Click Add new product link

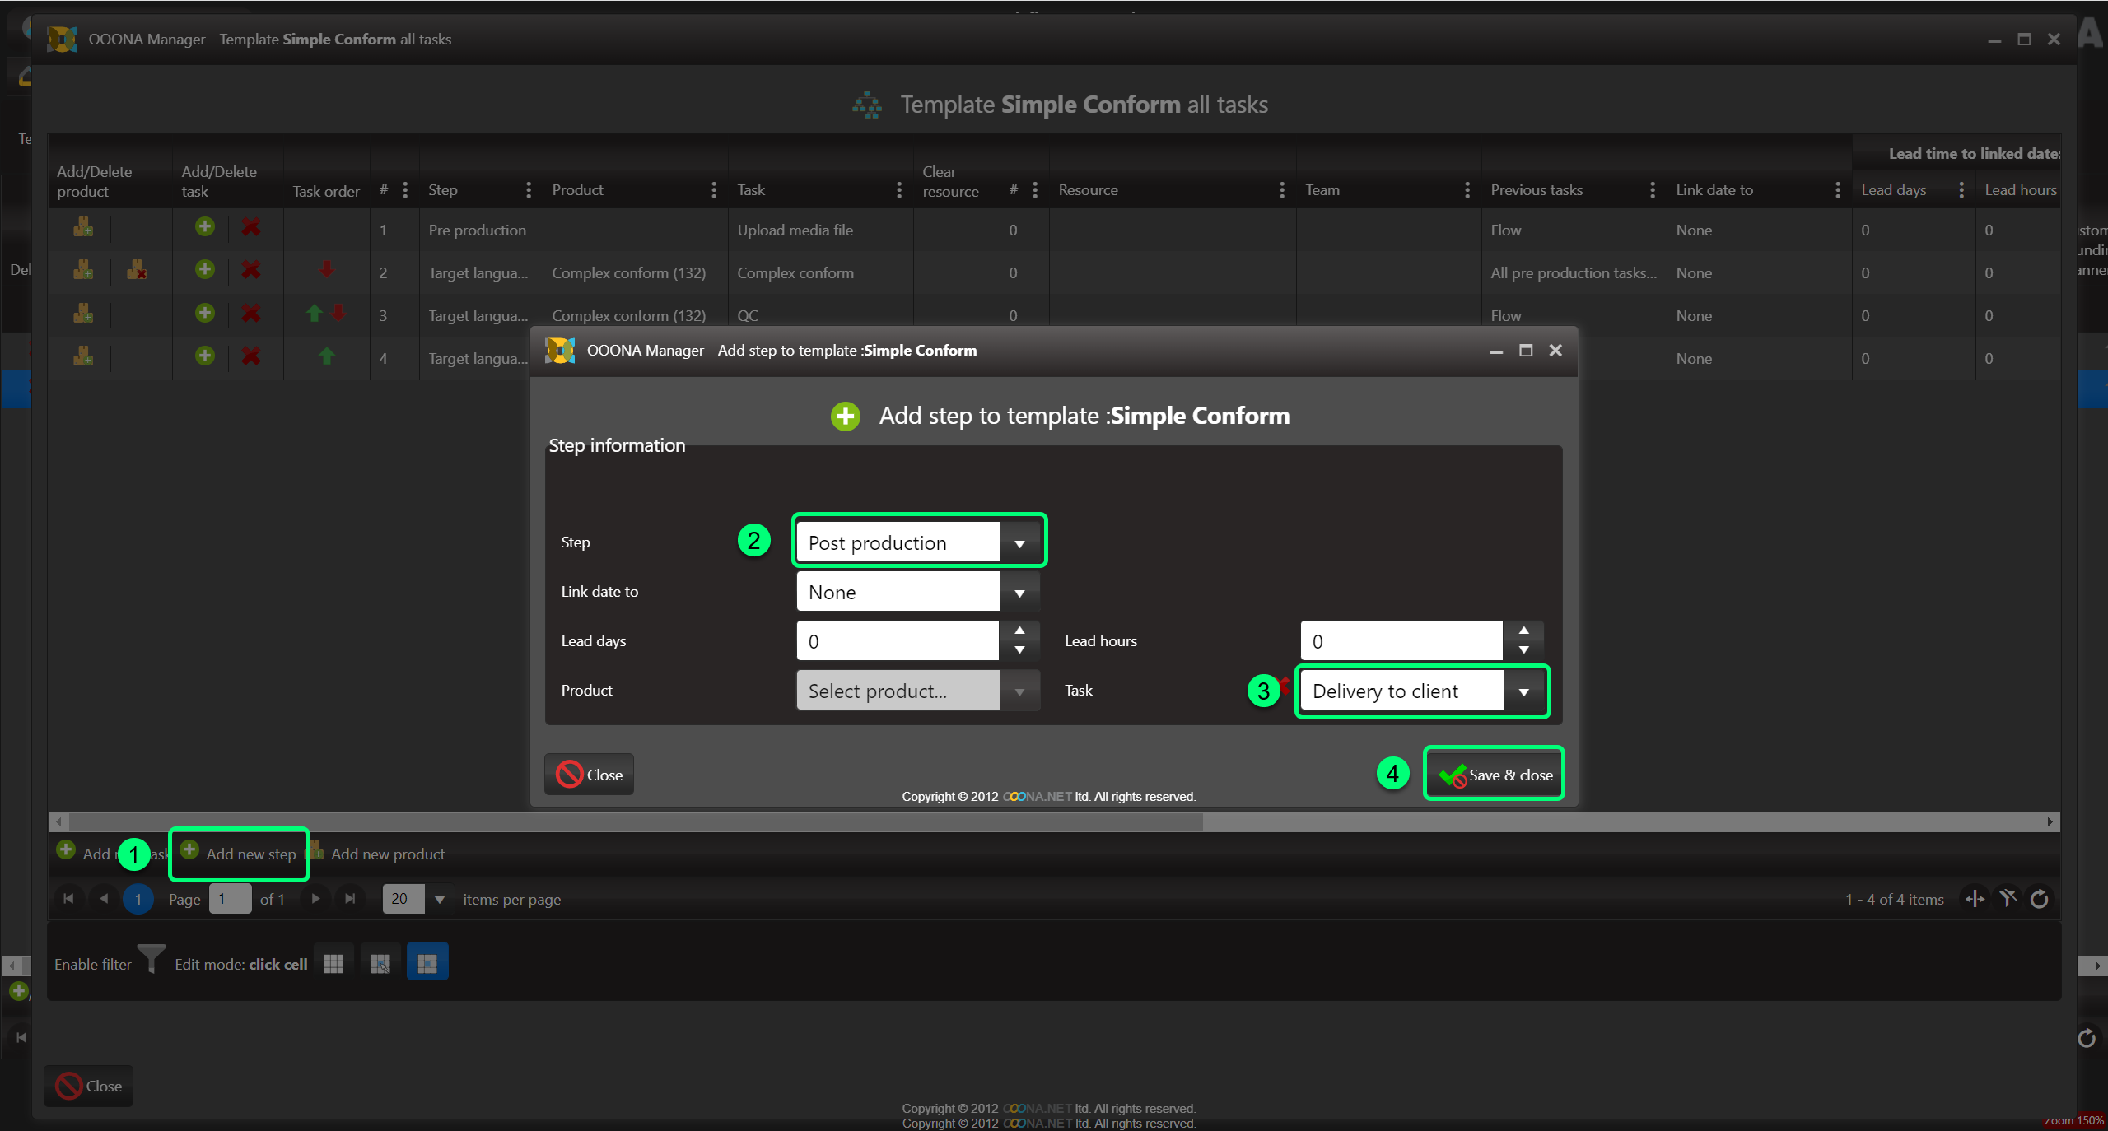pos(387,854)
